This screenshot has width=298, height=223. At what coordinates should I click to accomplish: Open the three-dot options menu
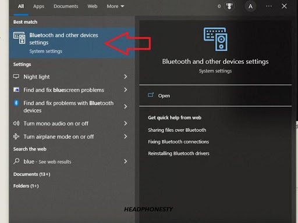269,6
